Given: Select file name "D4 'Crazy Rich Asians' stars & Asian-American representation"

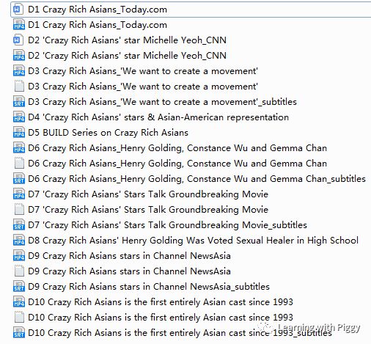Looking at the screenshot, I should [158, 117].
